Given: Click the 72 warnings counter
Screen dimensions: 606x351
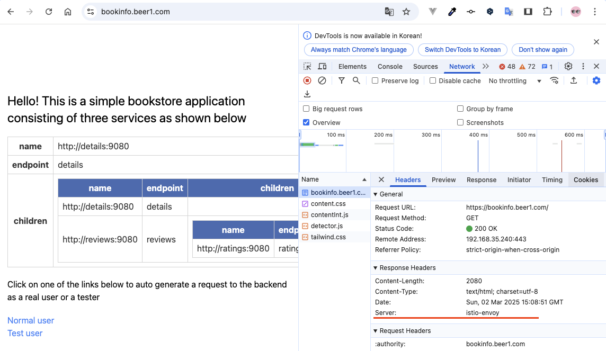Looking at the screenshot, I should 528,66.
